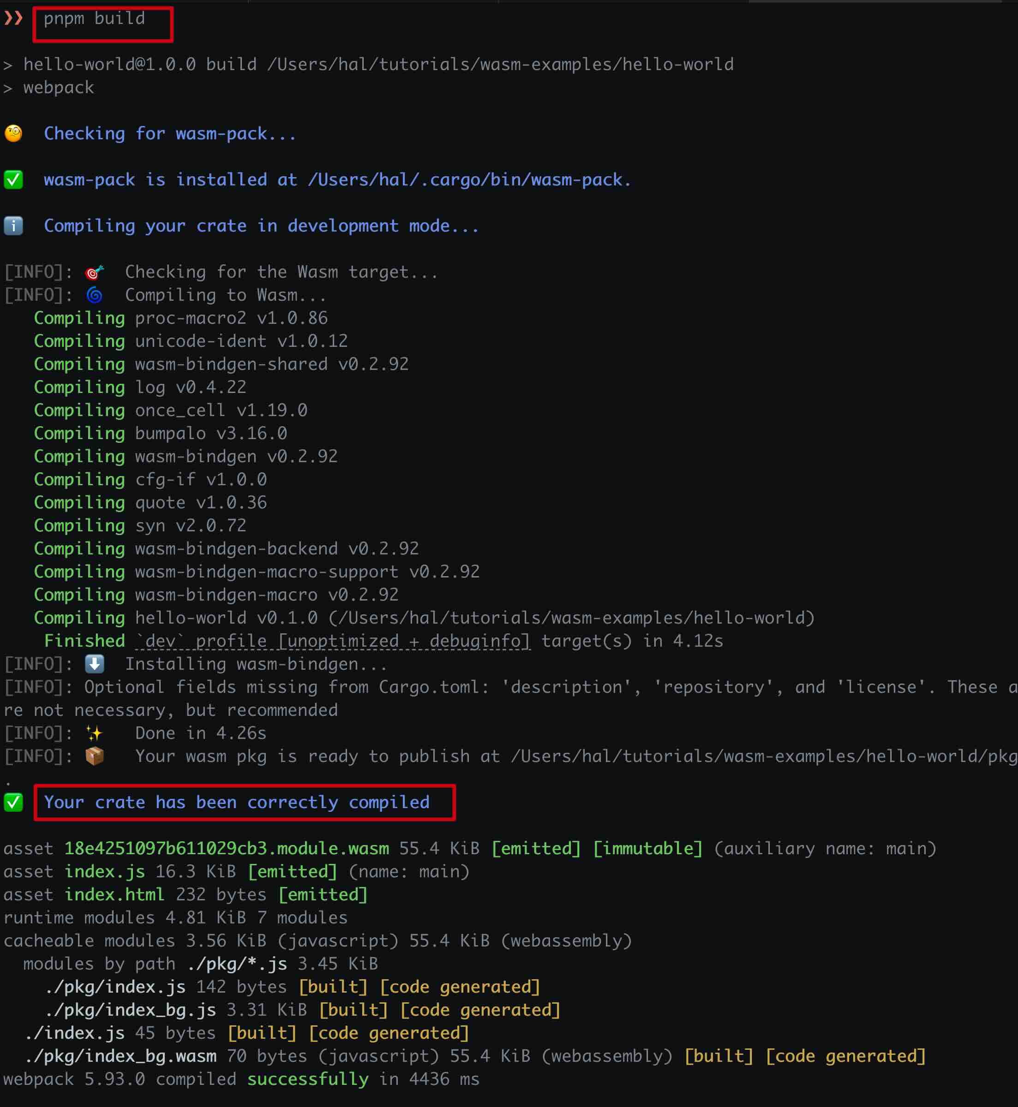Click the green checkmark beside wasm-pack is installed
The image size is (1018, 1107).
click(x=13, y=180)
